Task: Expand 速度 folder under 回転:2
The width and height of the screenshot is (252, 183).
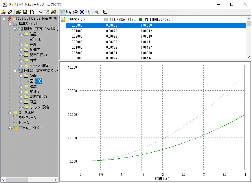Action: tap(21, 87)
